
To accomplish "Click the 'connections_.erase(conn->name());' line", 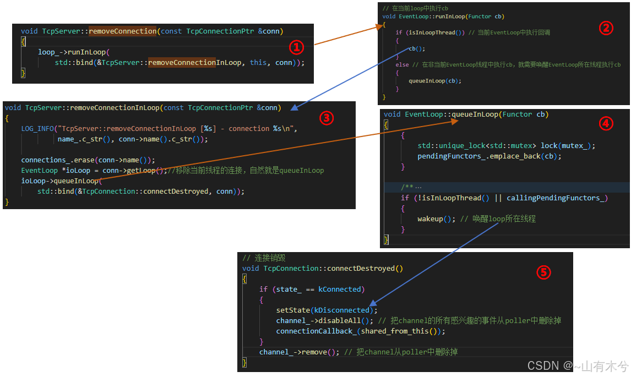I will click(88, 160).
